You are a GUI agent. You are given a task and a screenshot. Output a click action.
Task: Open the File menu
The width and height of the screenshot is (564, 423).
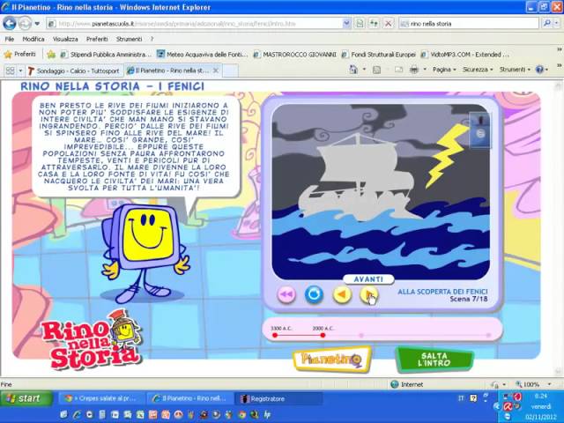coord(10,39)
